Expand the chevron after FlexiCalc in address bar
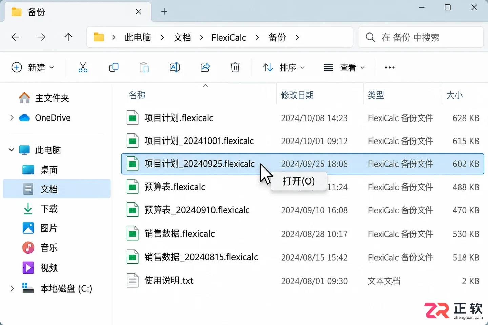Screen dimensions: 488x325 257,37
